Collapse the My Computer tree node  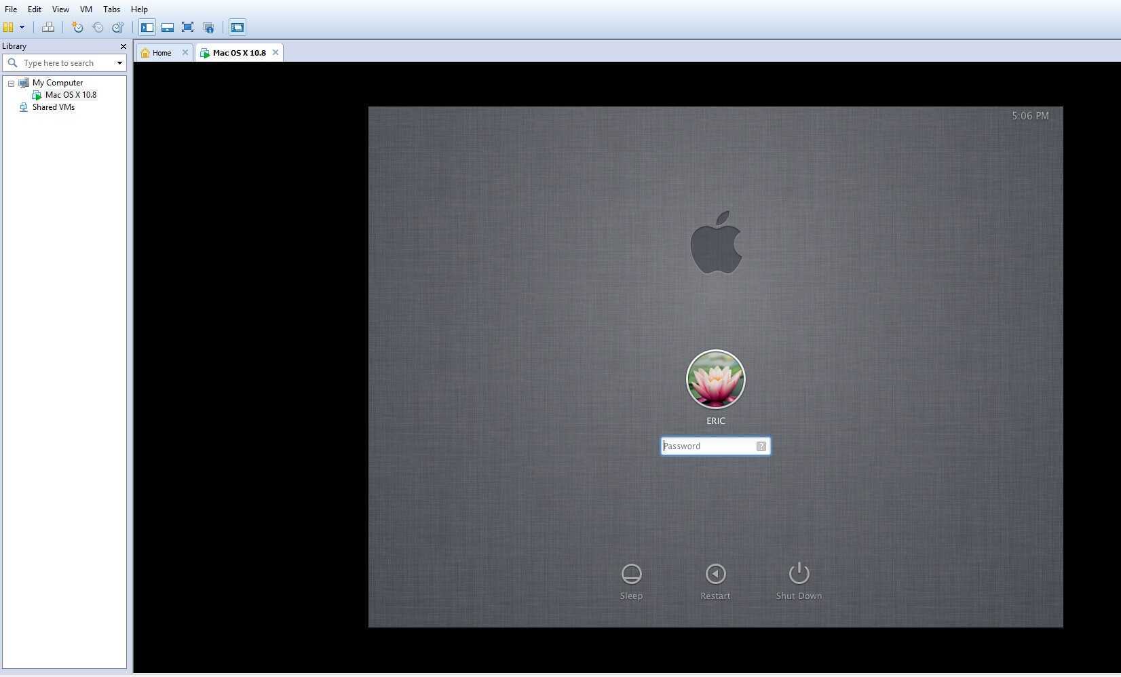(x=11, y=83)
